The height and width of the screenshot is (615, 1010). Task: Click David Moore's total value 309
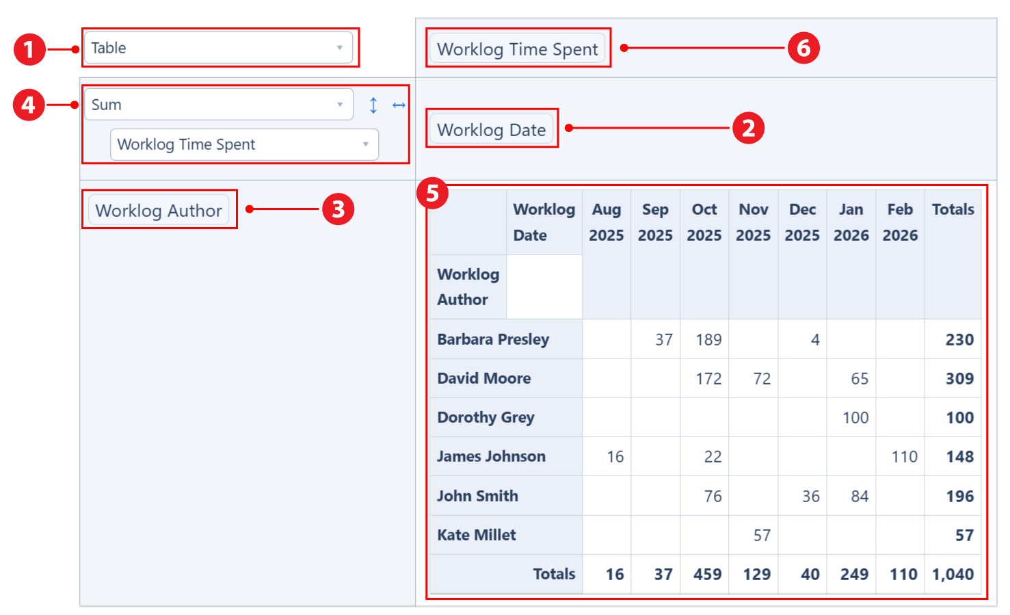coord(960,378)
